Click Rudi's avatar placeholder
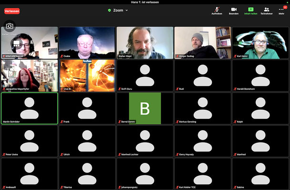 coord(203,75)
